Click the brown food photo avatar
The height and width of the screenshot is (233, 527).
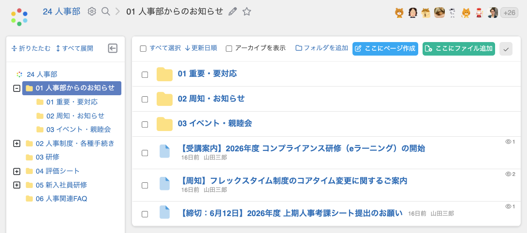[x=439, y=13]
